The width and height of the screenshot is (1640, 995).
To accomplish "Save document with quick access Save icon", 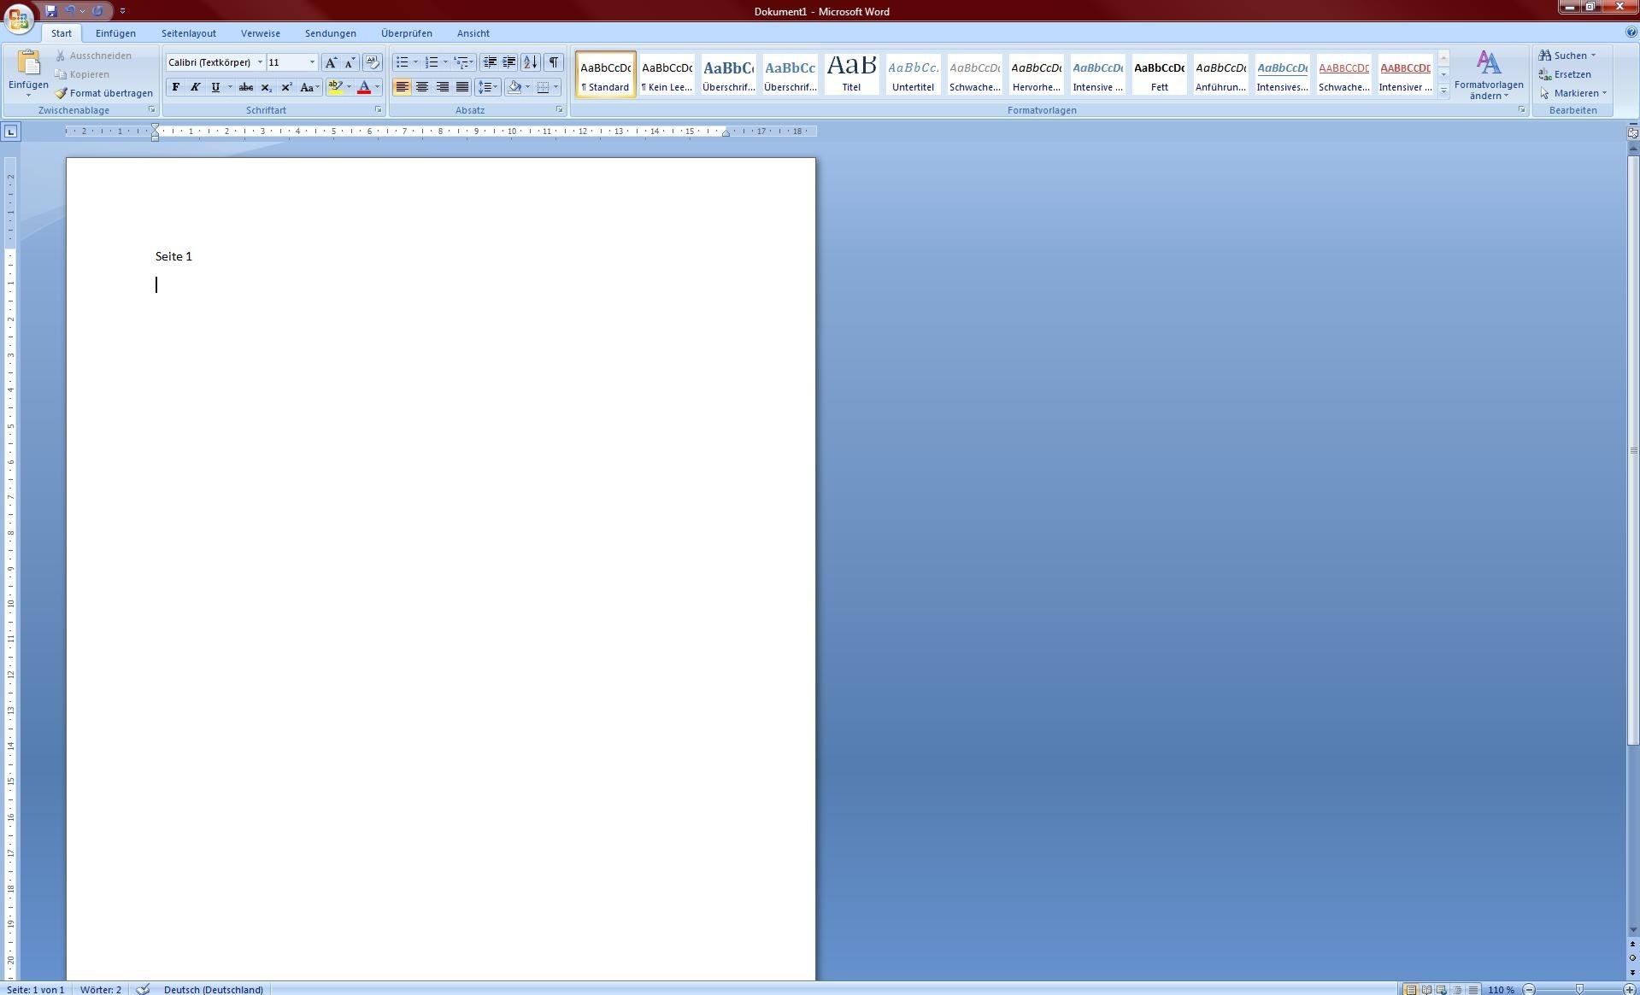I will click(x=51, y=11).
